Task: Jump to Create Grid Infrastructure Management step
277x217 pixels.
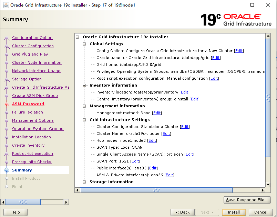Action: tap(40, 87)
